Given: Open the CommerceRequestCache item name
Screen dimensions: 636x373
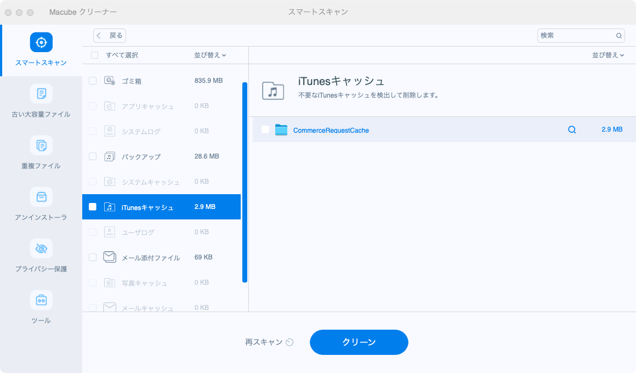Looking at the screenshot, I should (x=331, y=131).
